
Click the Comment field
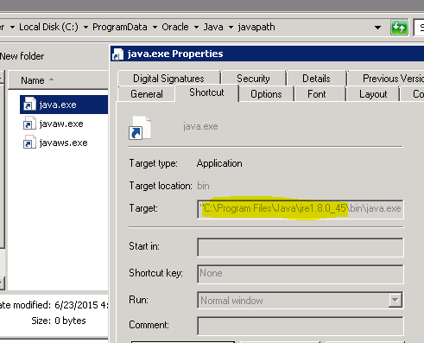click(x=301, y=326)
